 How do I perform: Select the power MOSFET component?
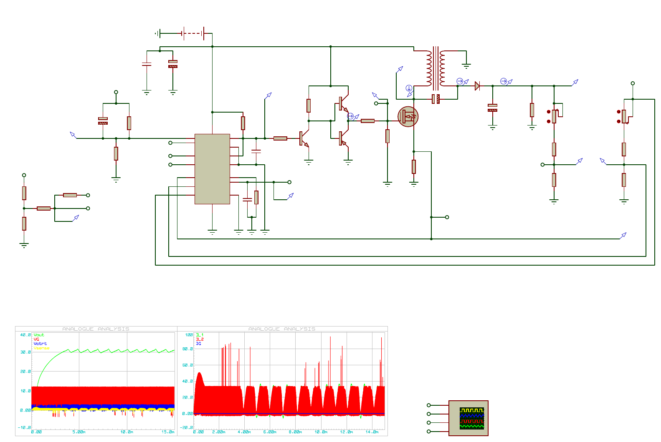408,117
